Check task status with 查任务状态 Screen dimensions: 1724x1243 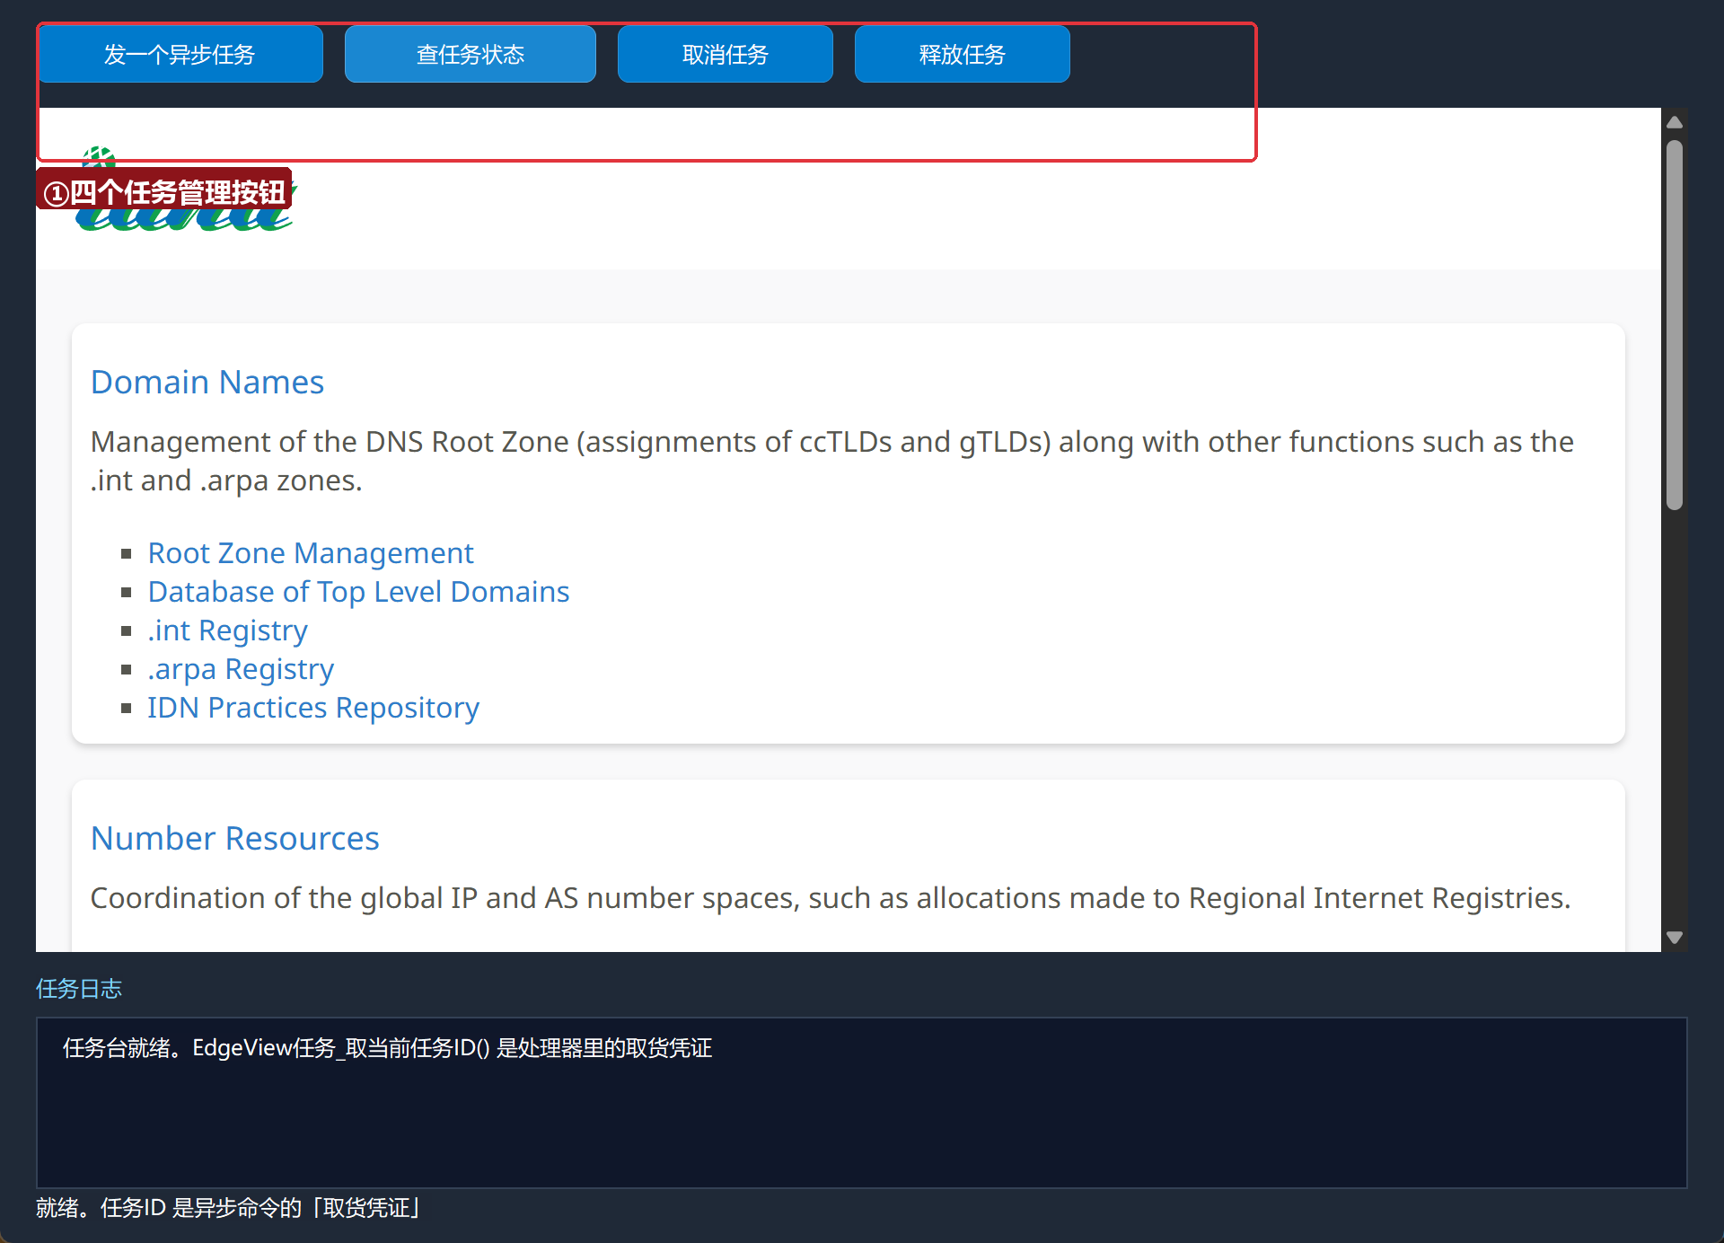pyautogui.click(x=470, y=54)
